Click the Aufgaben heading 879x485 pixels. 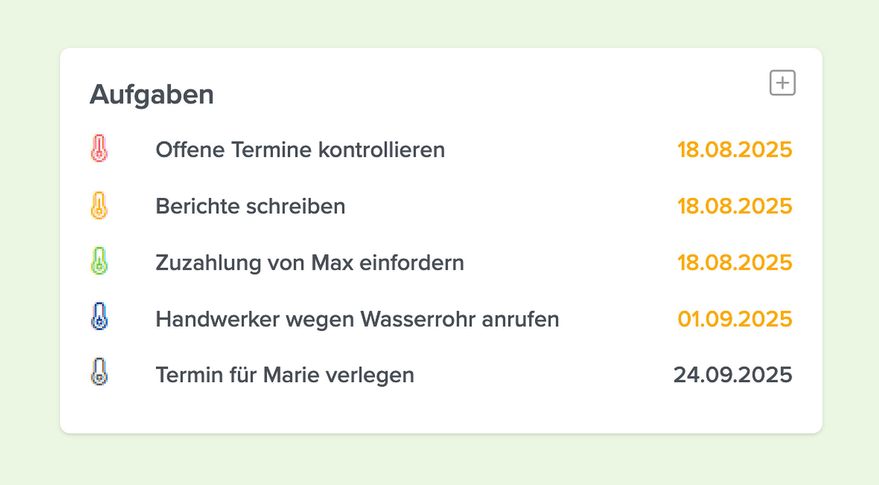pyautogui.click(x=152, y=95)
